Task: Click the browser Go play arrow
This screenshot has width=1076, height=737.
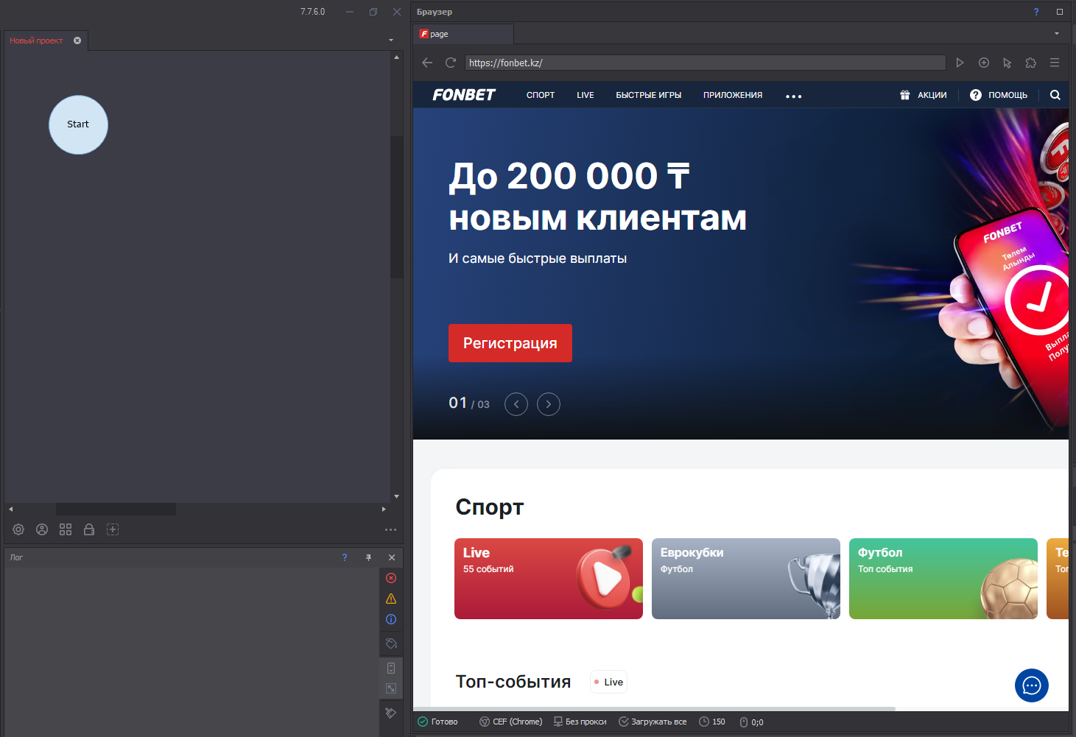Action: click(x=960, y=63)
